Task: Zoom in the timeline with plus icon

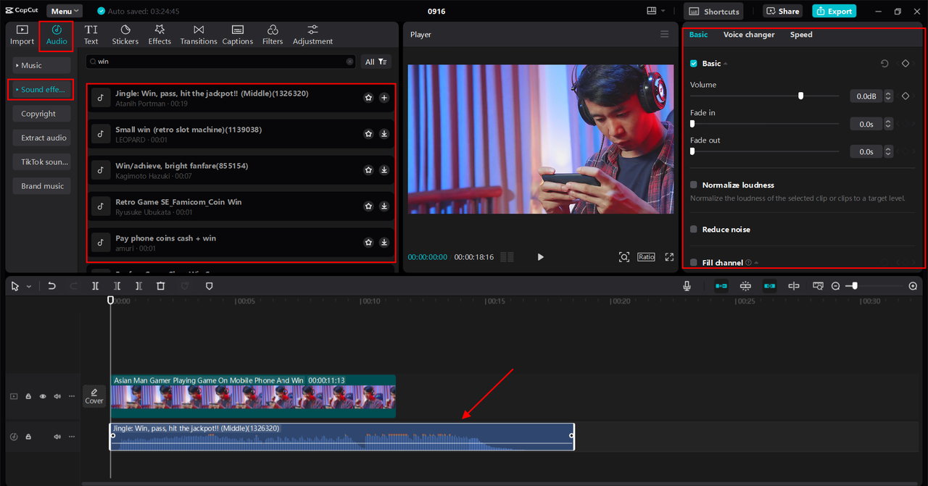Action: pyautogui.click(x=913, y=286)
